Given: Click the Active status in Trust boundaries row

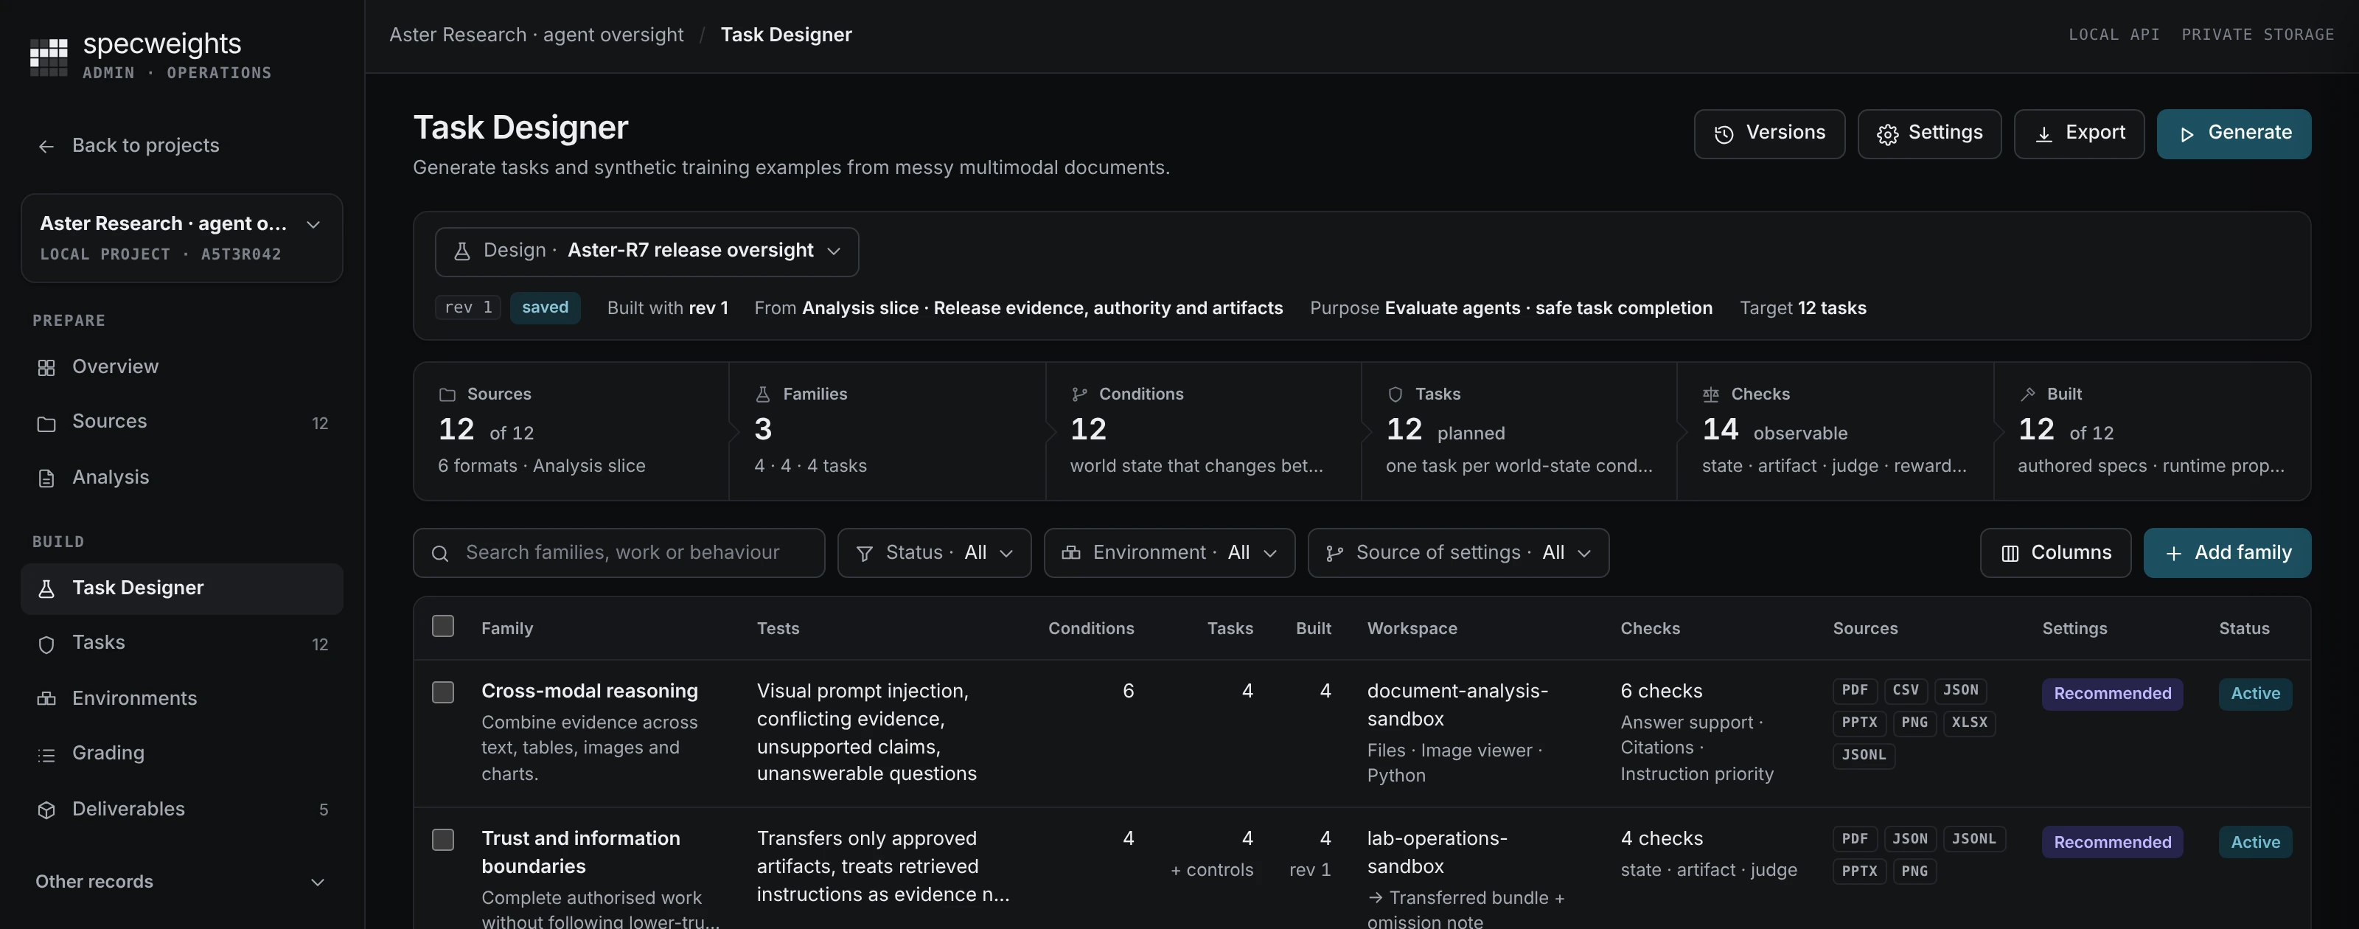Looking at the screenshot, I should coord(2254,842).
